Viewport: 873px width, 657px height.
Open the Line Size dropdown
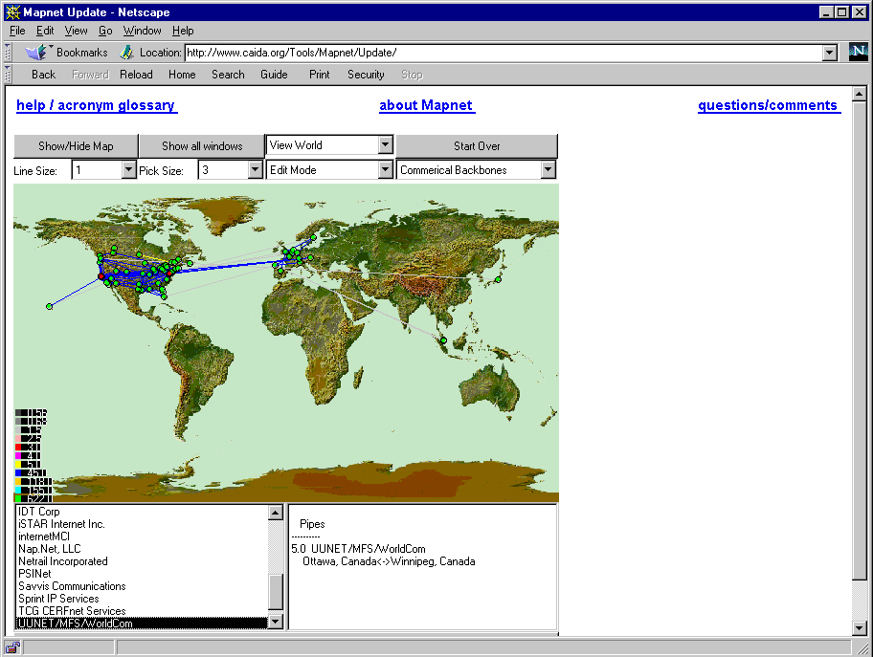click(103, 170)
